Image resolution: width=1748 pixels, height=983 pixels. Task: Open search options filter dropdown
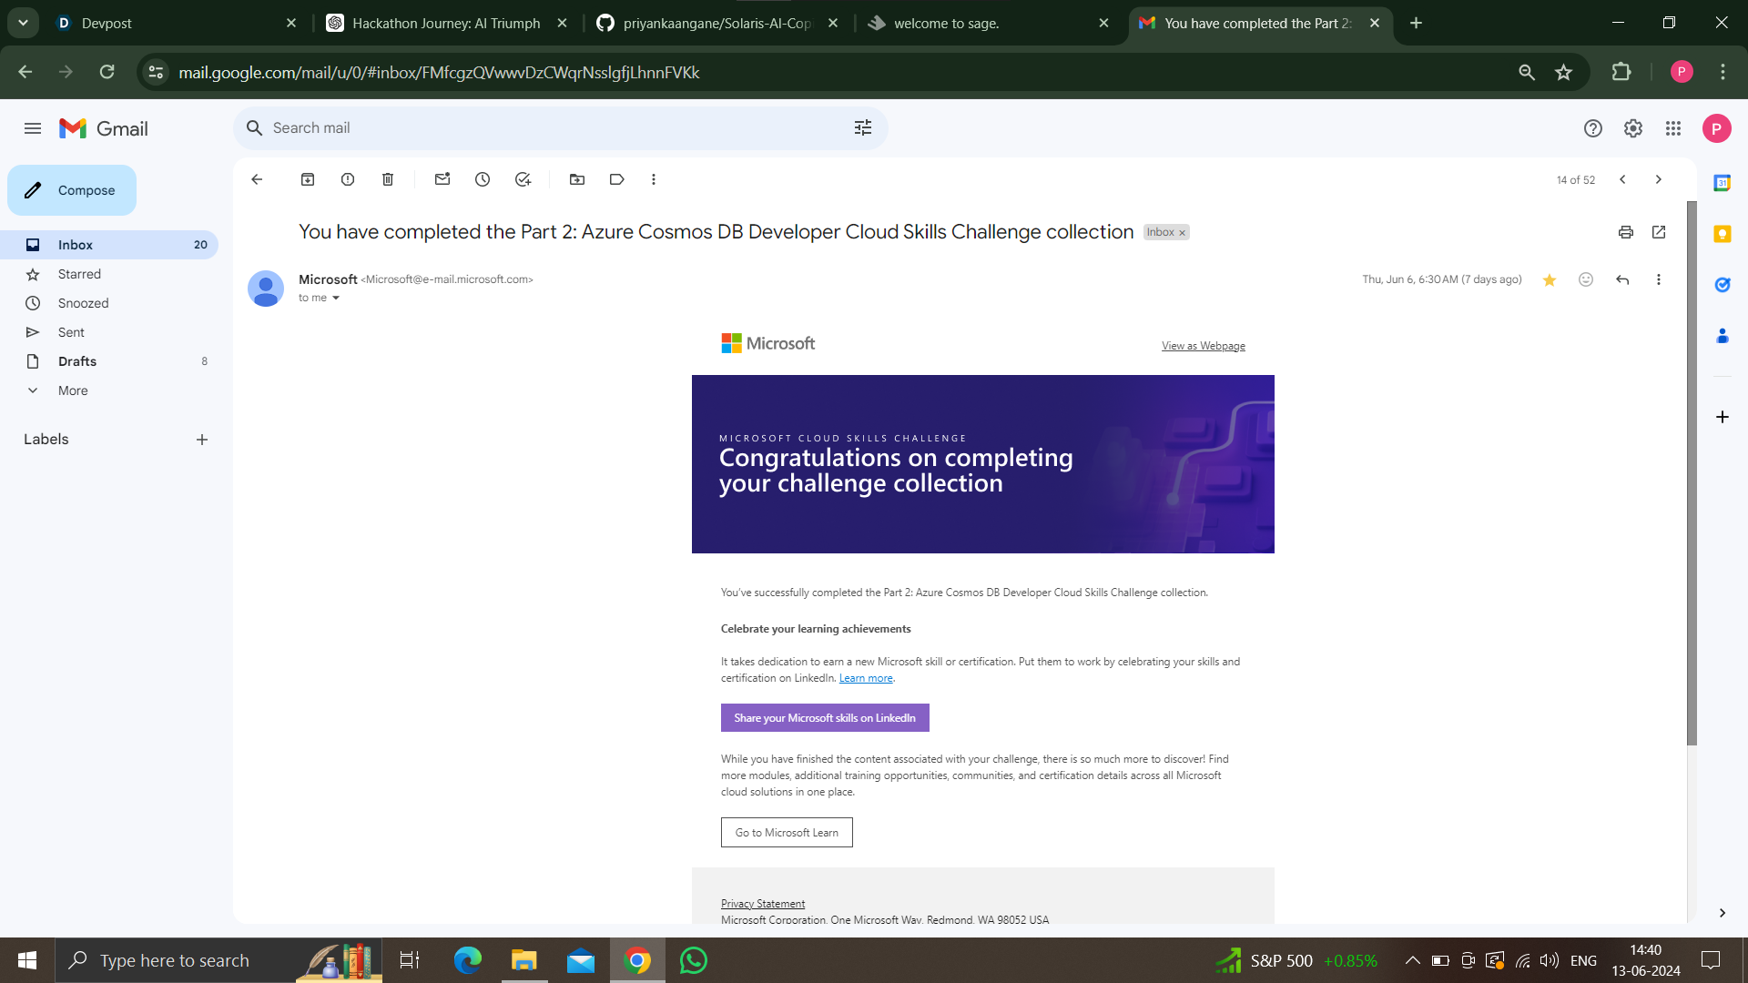tap(863, 128)
